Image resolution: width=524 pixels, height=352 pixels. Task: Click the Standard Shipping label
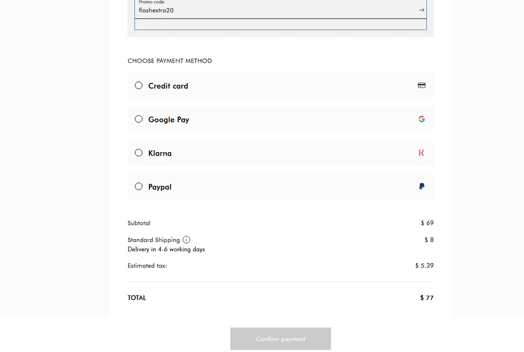coord(154,240)
